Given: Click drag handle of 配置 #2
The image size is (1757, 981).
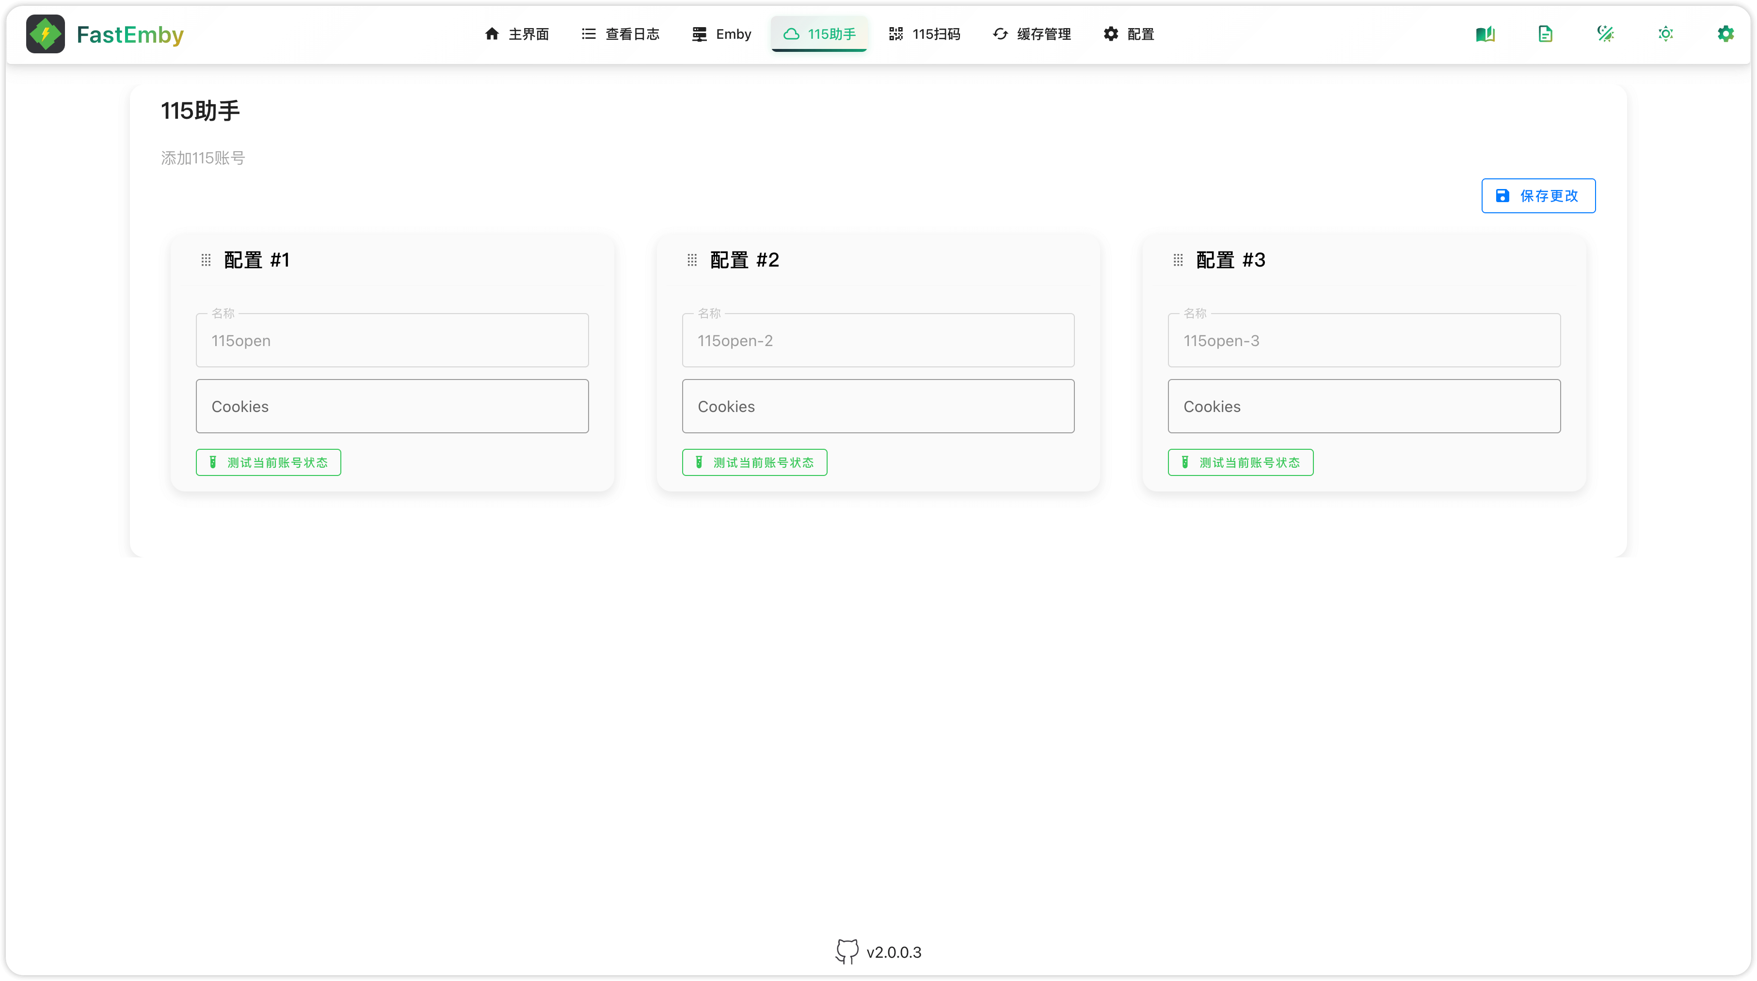Looking at the screenshot, I should (x=692, y=260).
